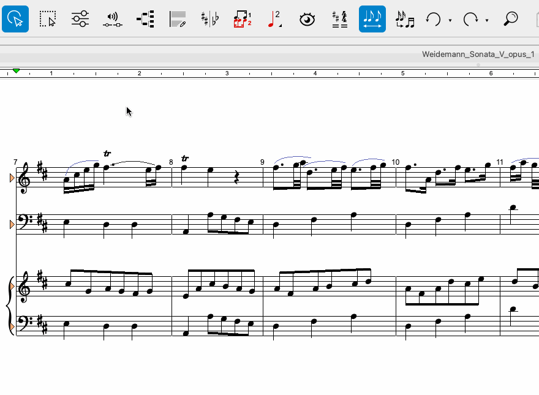Open the instrument tree structure icon
Screen dimensions: 539x395
pyautogui.click(x=145, y=19)
